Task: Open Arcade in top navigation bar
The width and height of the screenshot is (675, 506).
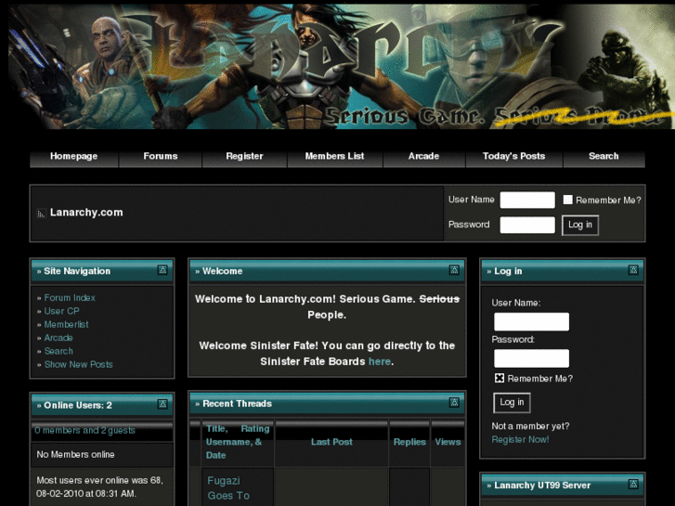Action: (x=423, y=156)
